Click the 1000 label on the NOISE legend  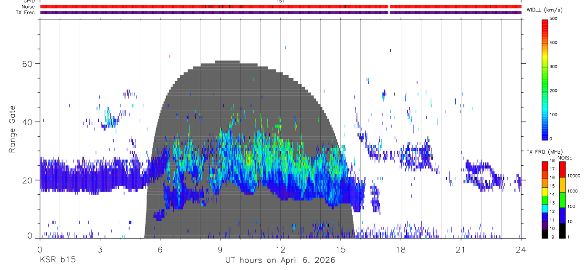click(x=572, y=191)
